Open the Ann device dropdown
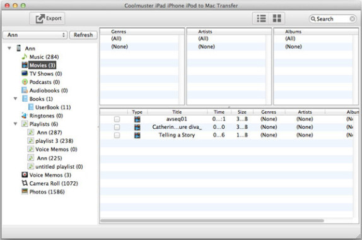The height and width of the screenshot is (240, 362). [35, 35]
